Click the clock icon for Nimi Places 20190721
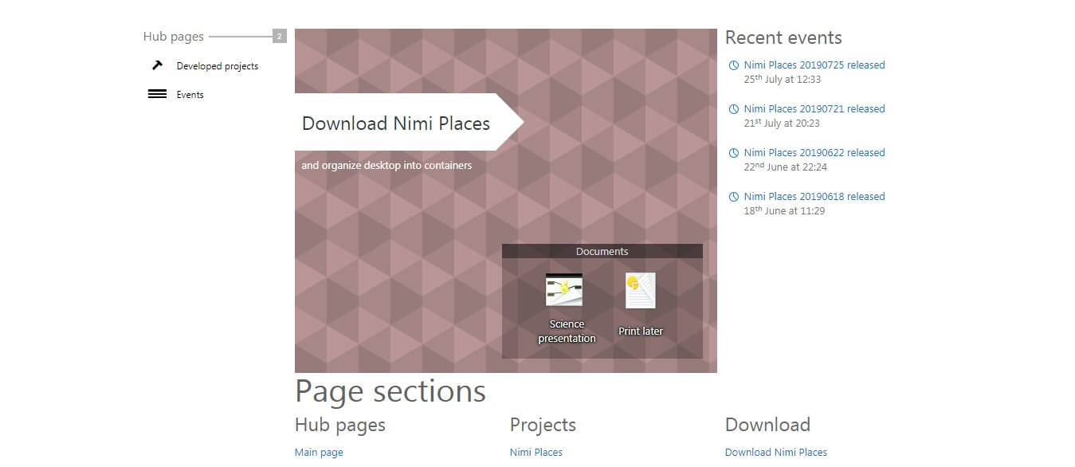Image resolution: width=1075 pixels, height=467 pixels. pyautogui.click(x=734, y=109)
